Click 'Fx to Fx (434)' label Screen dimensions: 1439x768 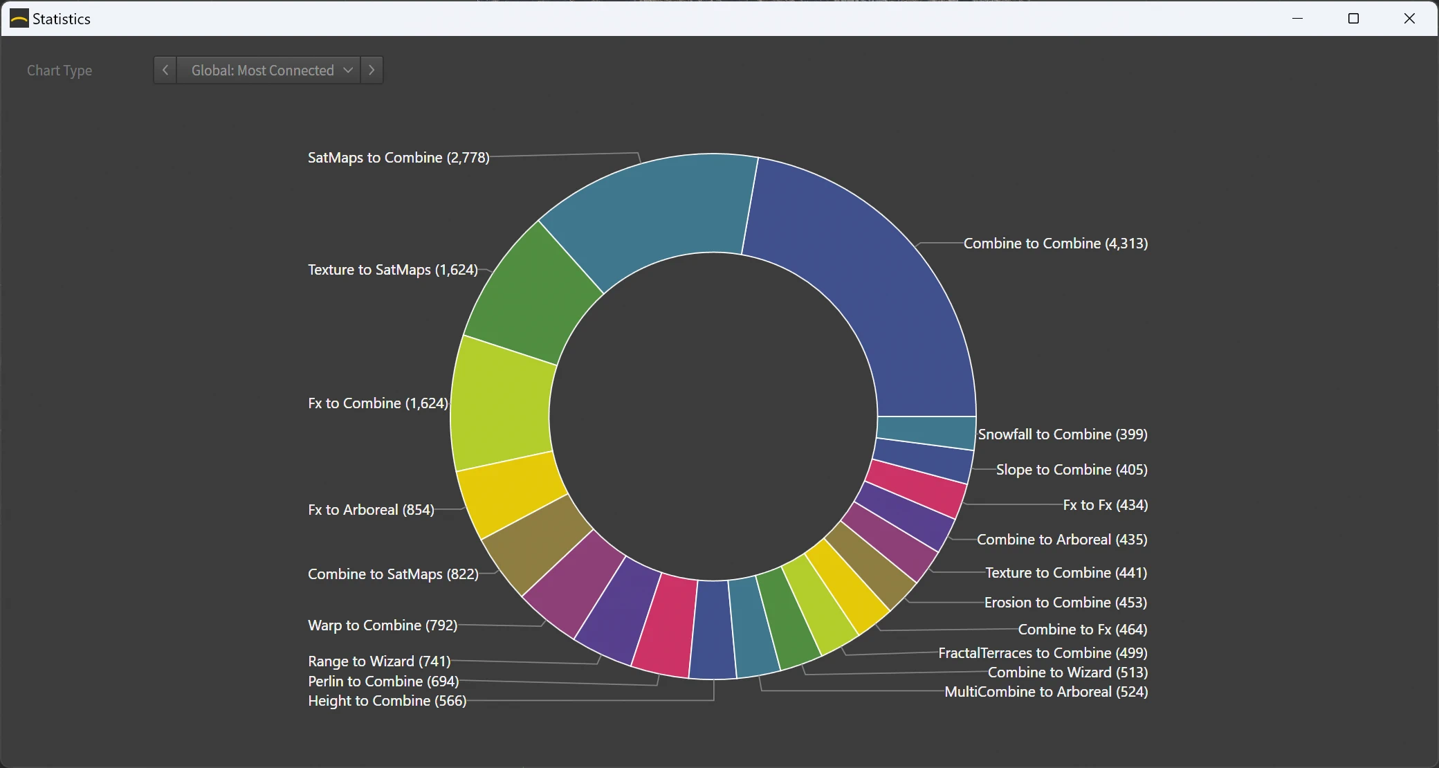(x=1106, y=505)
